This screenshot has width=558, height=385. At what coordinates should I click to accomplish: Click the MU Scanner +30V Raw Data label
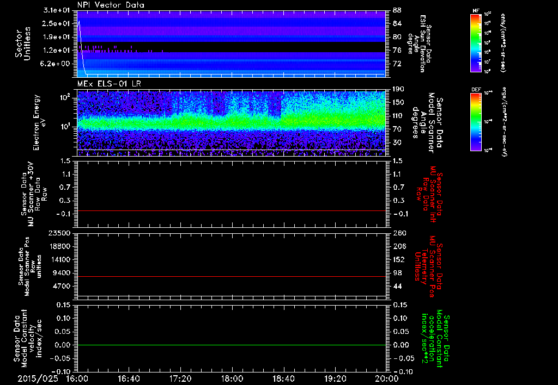(x=33, y=194)
